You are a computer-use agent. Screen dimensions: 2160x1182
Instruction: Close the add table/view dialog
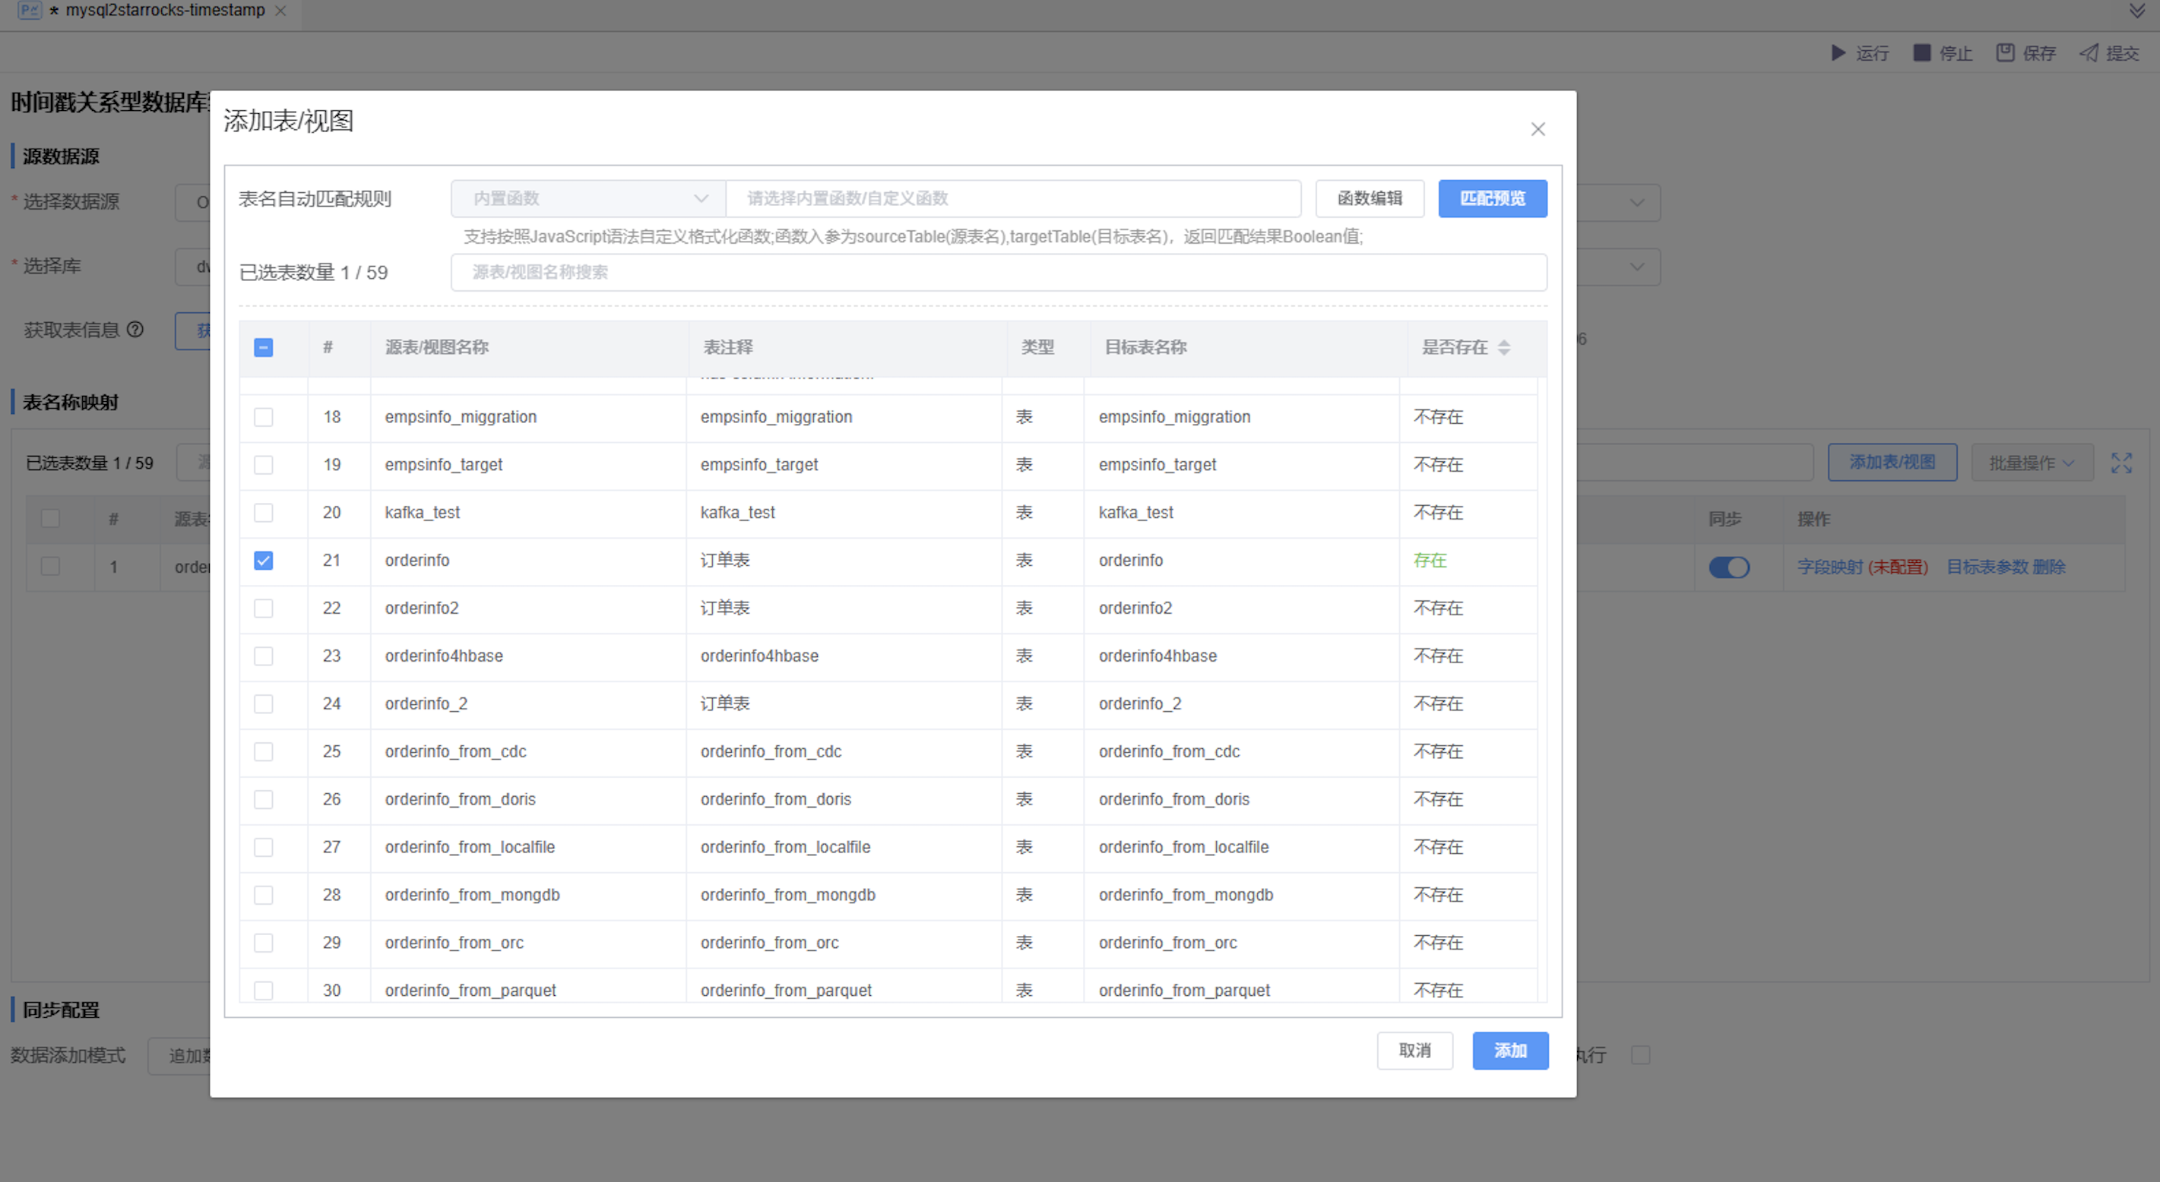[x=1537, y=129]
